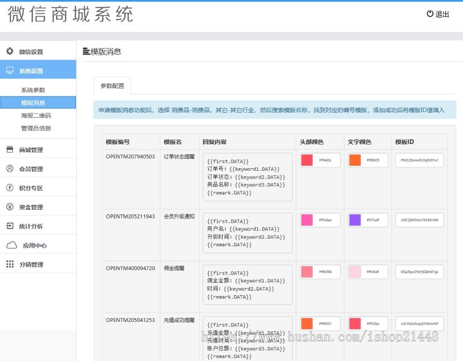The height and width of the screenshot is (361, 463).
Task: Switch to the 参数配置 tab
Action: (111, 86)
